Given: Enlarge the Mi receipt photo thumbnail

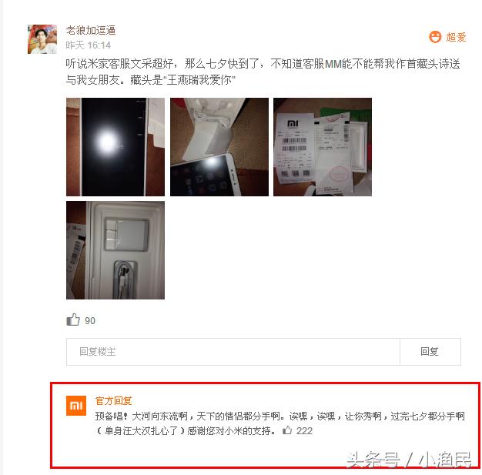Looking at the screenshot, I should [x=323, y=147].
